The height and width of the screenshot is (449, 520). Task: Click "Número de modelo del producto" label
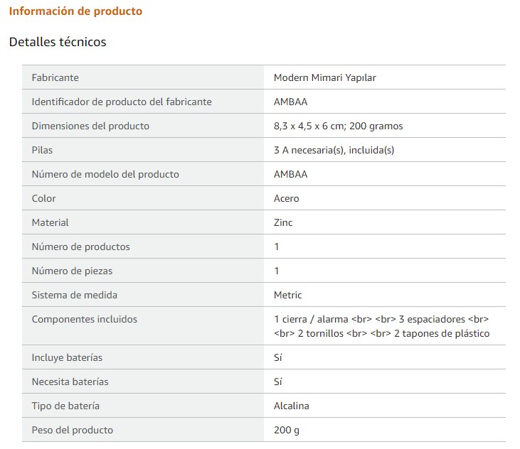point(105,174)
